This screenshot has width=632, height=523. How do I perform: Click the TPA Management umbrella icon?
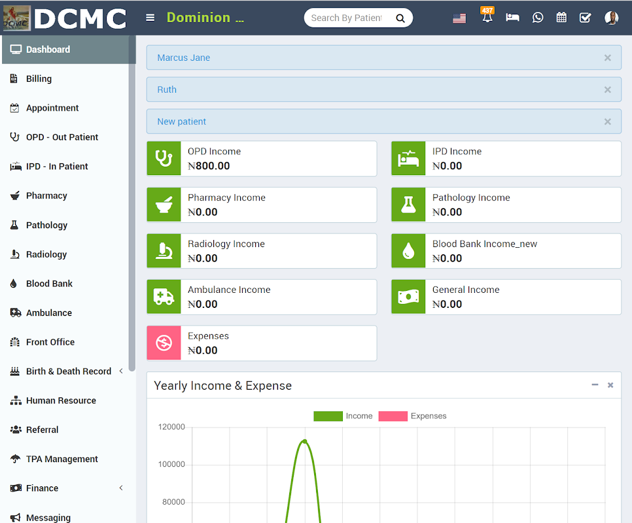15,458
